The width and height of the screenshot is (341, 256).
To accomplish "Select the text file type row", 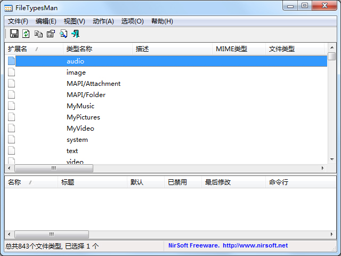I will point(166,150).
